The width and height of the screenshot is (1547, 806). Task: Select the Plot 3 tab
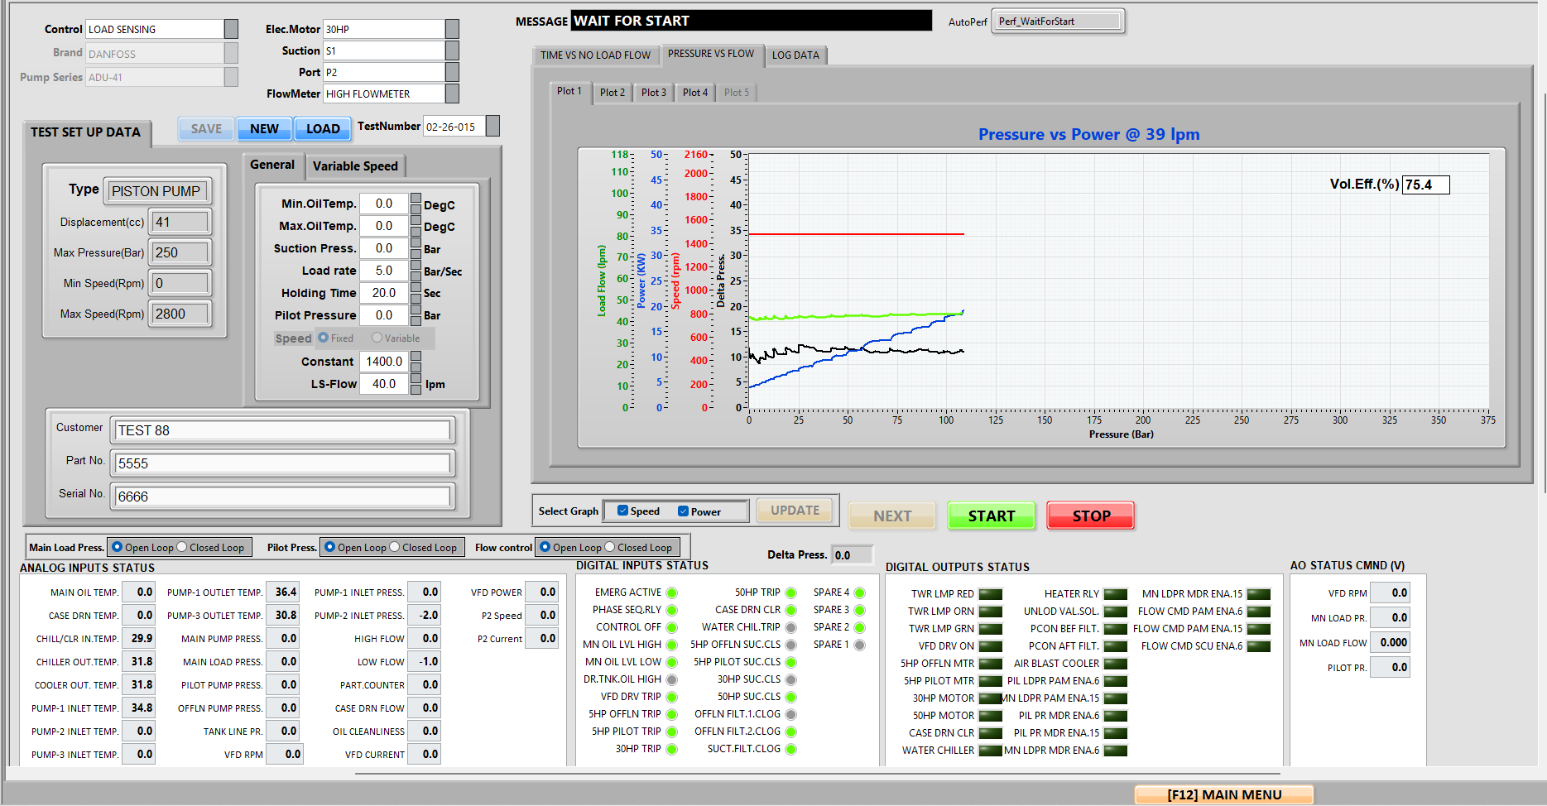(654, 93)
